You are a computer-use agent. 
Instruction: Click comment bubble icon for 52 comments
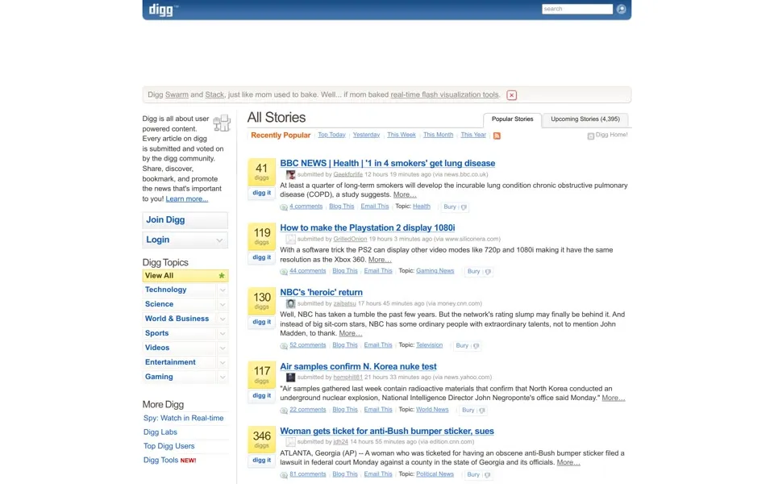tap(284, 346)
